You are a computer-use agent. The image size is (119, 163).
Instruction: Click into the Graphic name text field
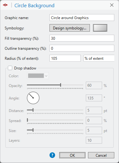[82, 18]
